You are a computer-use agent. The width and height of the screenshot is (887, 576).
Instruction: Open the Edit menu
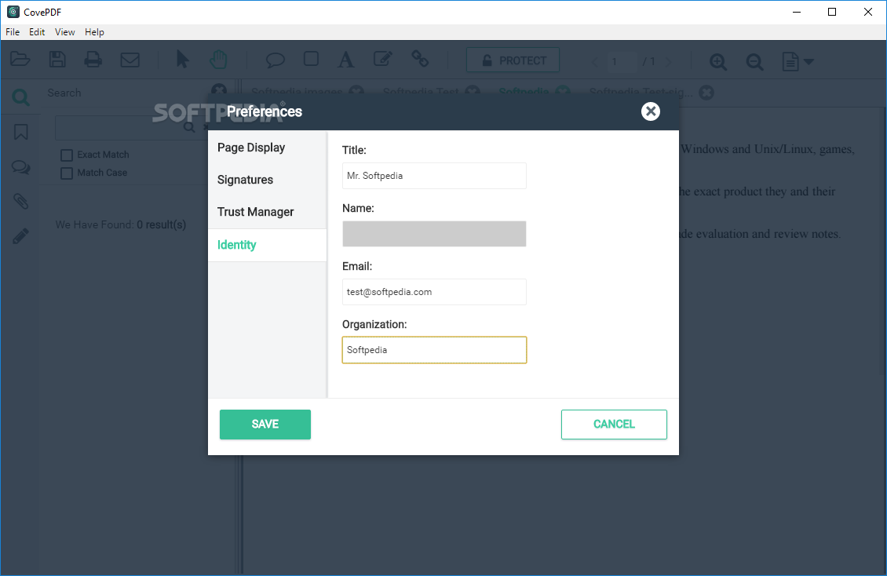click(x=37, y=32)
